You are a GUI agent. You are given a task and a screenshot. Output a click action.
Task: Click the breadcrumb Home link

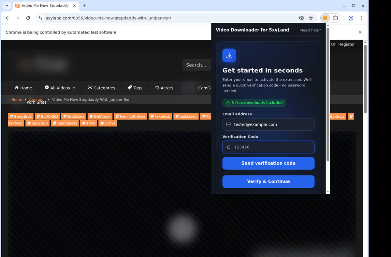click(17, 99)
